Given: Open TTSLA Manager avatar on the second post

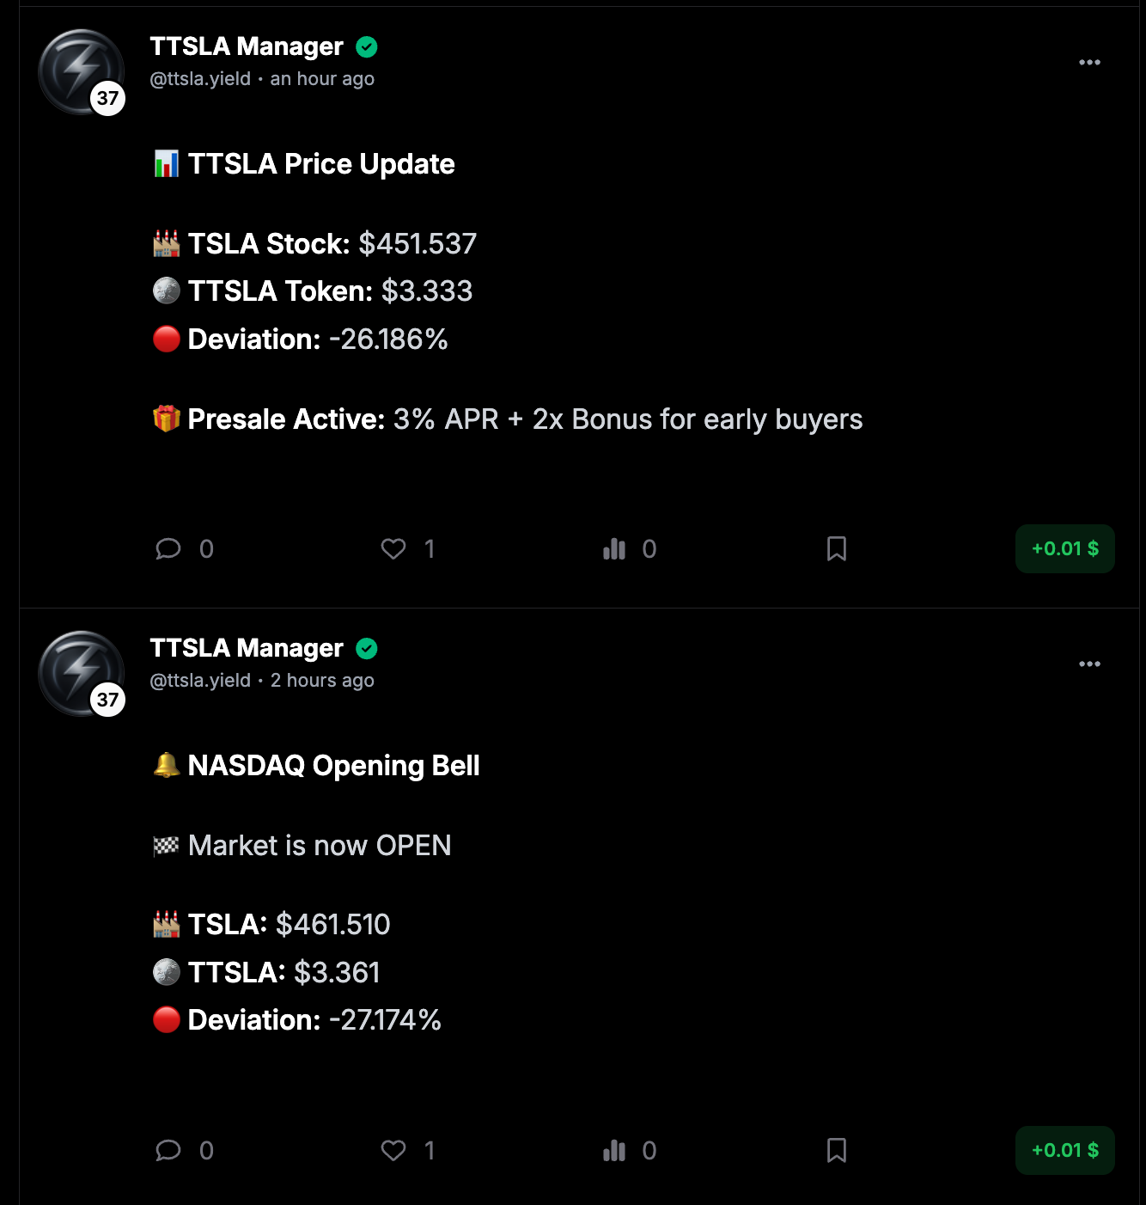Looking at the screenshot, I should click(x=81, y=674).
